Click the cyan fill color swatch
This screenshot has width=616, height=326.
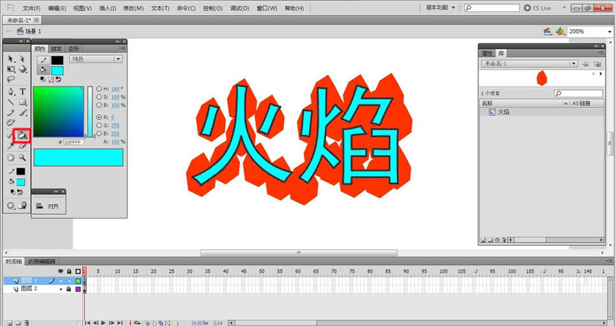tap(57, 71)
